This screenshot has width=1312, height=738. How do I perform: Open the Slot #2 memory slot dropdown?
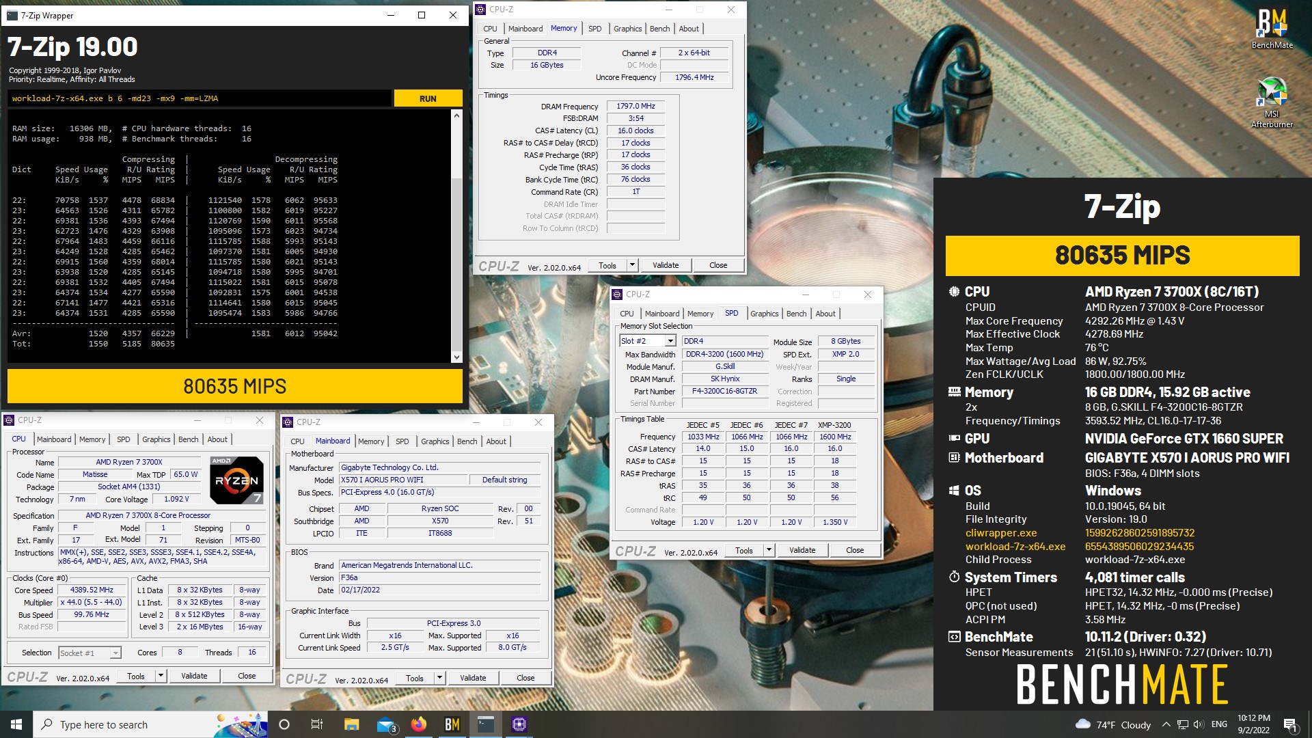point(670,341)
